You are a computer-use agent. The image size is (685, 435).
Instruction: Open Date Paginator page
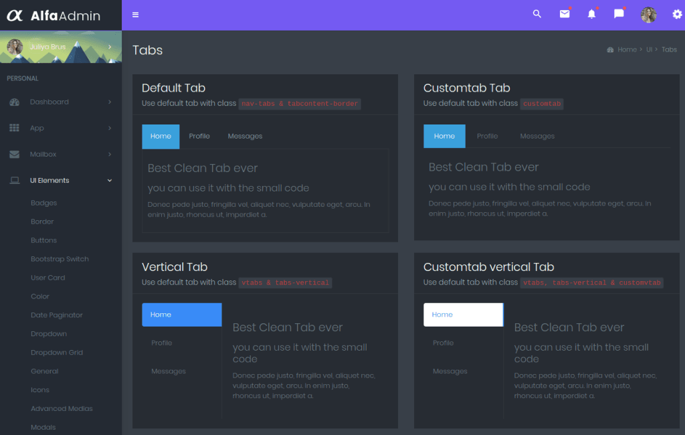[x=56, y=315]
